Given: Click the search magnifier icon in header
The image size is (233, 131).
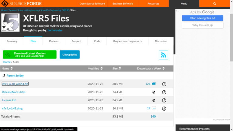Looking at the screenshot, I should pyautogui.click(x=214, y=4).
